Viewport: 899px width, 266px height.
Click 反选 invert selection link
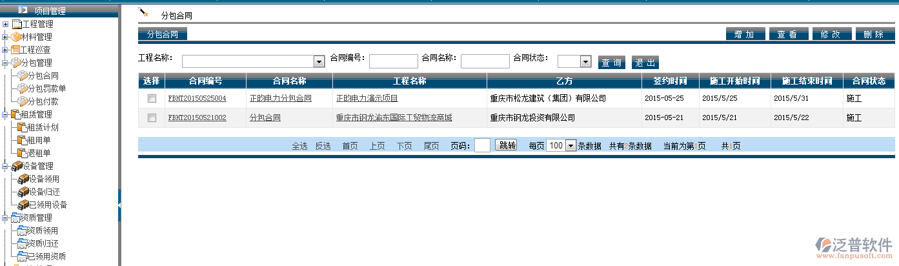323,146
